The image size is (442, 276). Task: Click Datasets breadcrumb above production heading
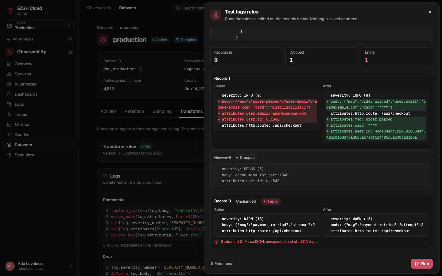click(x=105, y=28)
